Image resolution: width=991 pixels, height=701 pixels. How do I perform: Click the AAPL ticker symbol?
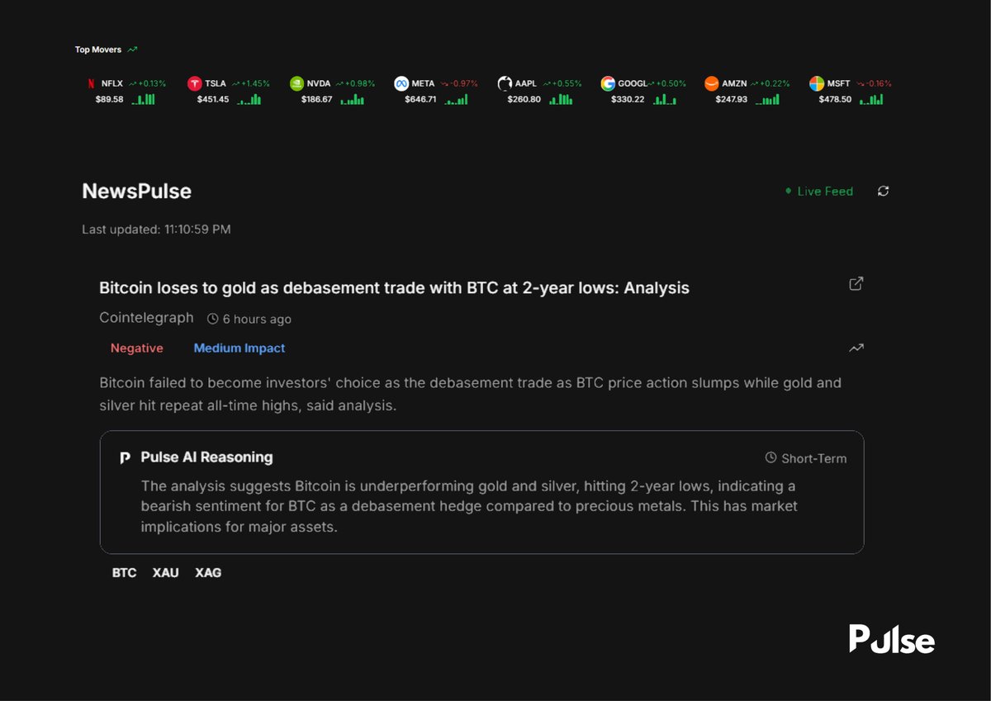click(525, 83)
